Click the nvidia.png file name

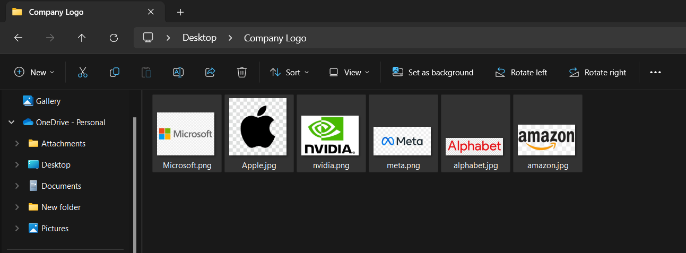[331, 165]
